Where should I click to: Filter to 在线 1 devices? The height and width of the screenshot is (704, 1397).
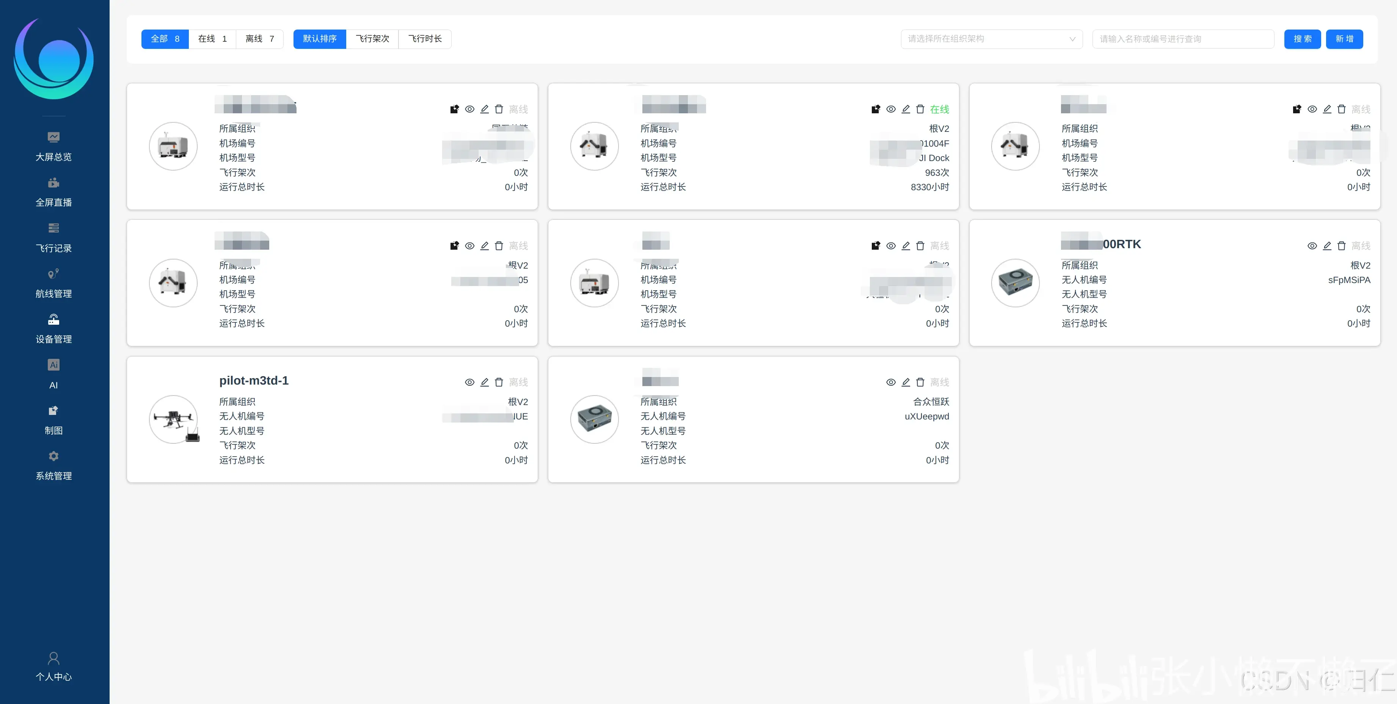pos(213,39)
